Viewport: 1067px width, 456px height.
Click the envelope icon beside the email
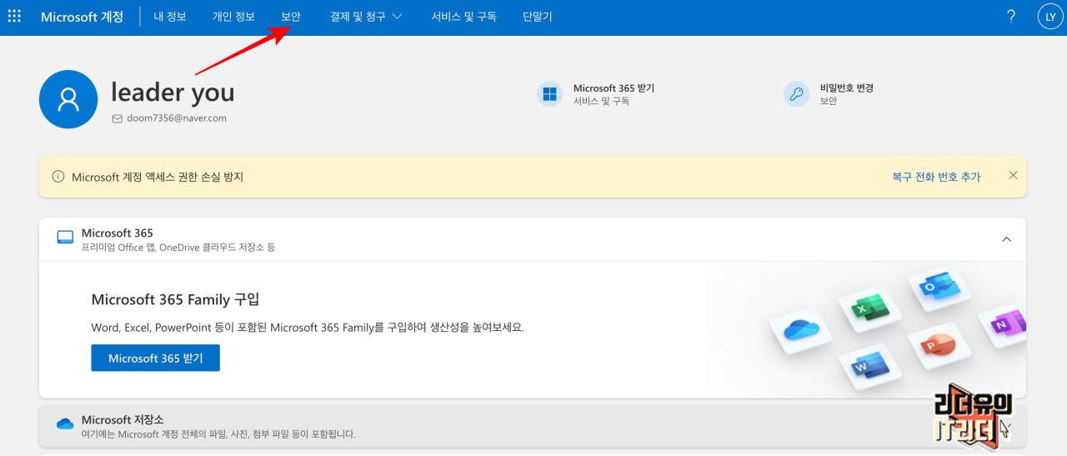tap(117, 118)
